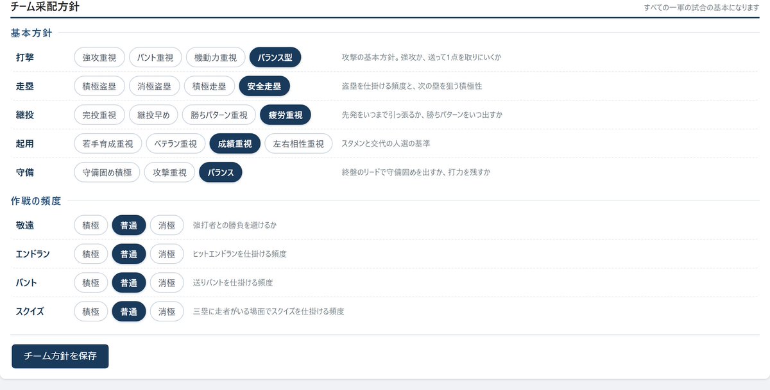
Task: Select 攻撃重視 for 守備
Action: (x=169, y=172)
